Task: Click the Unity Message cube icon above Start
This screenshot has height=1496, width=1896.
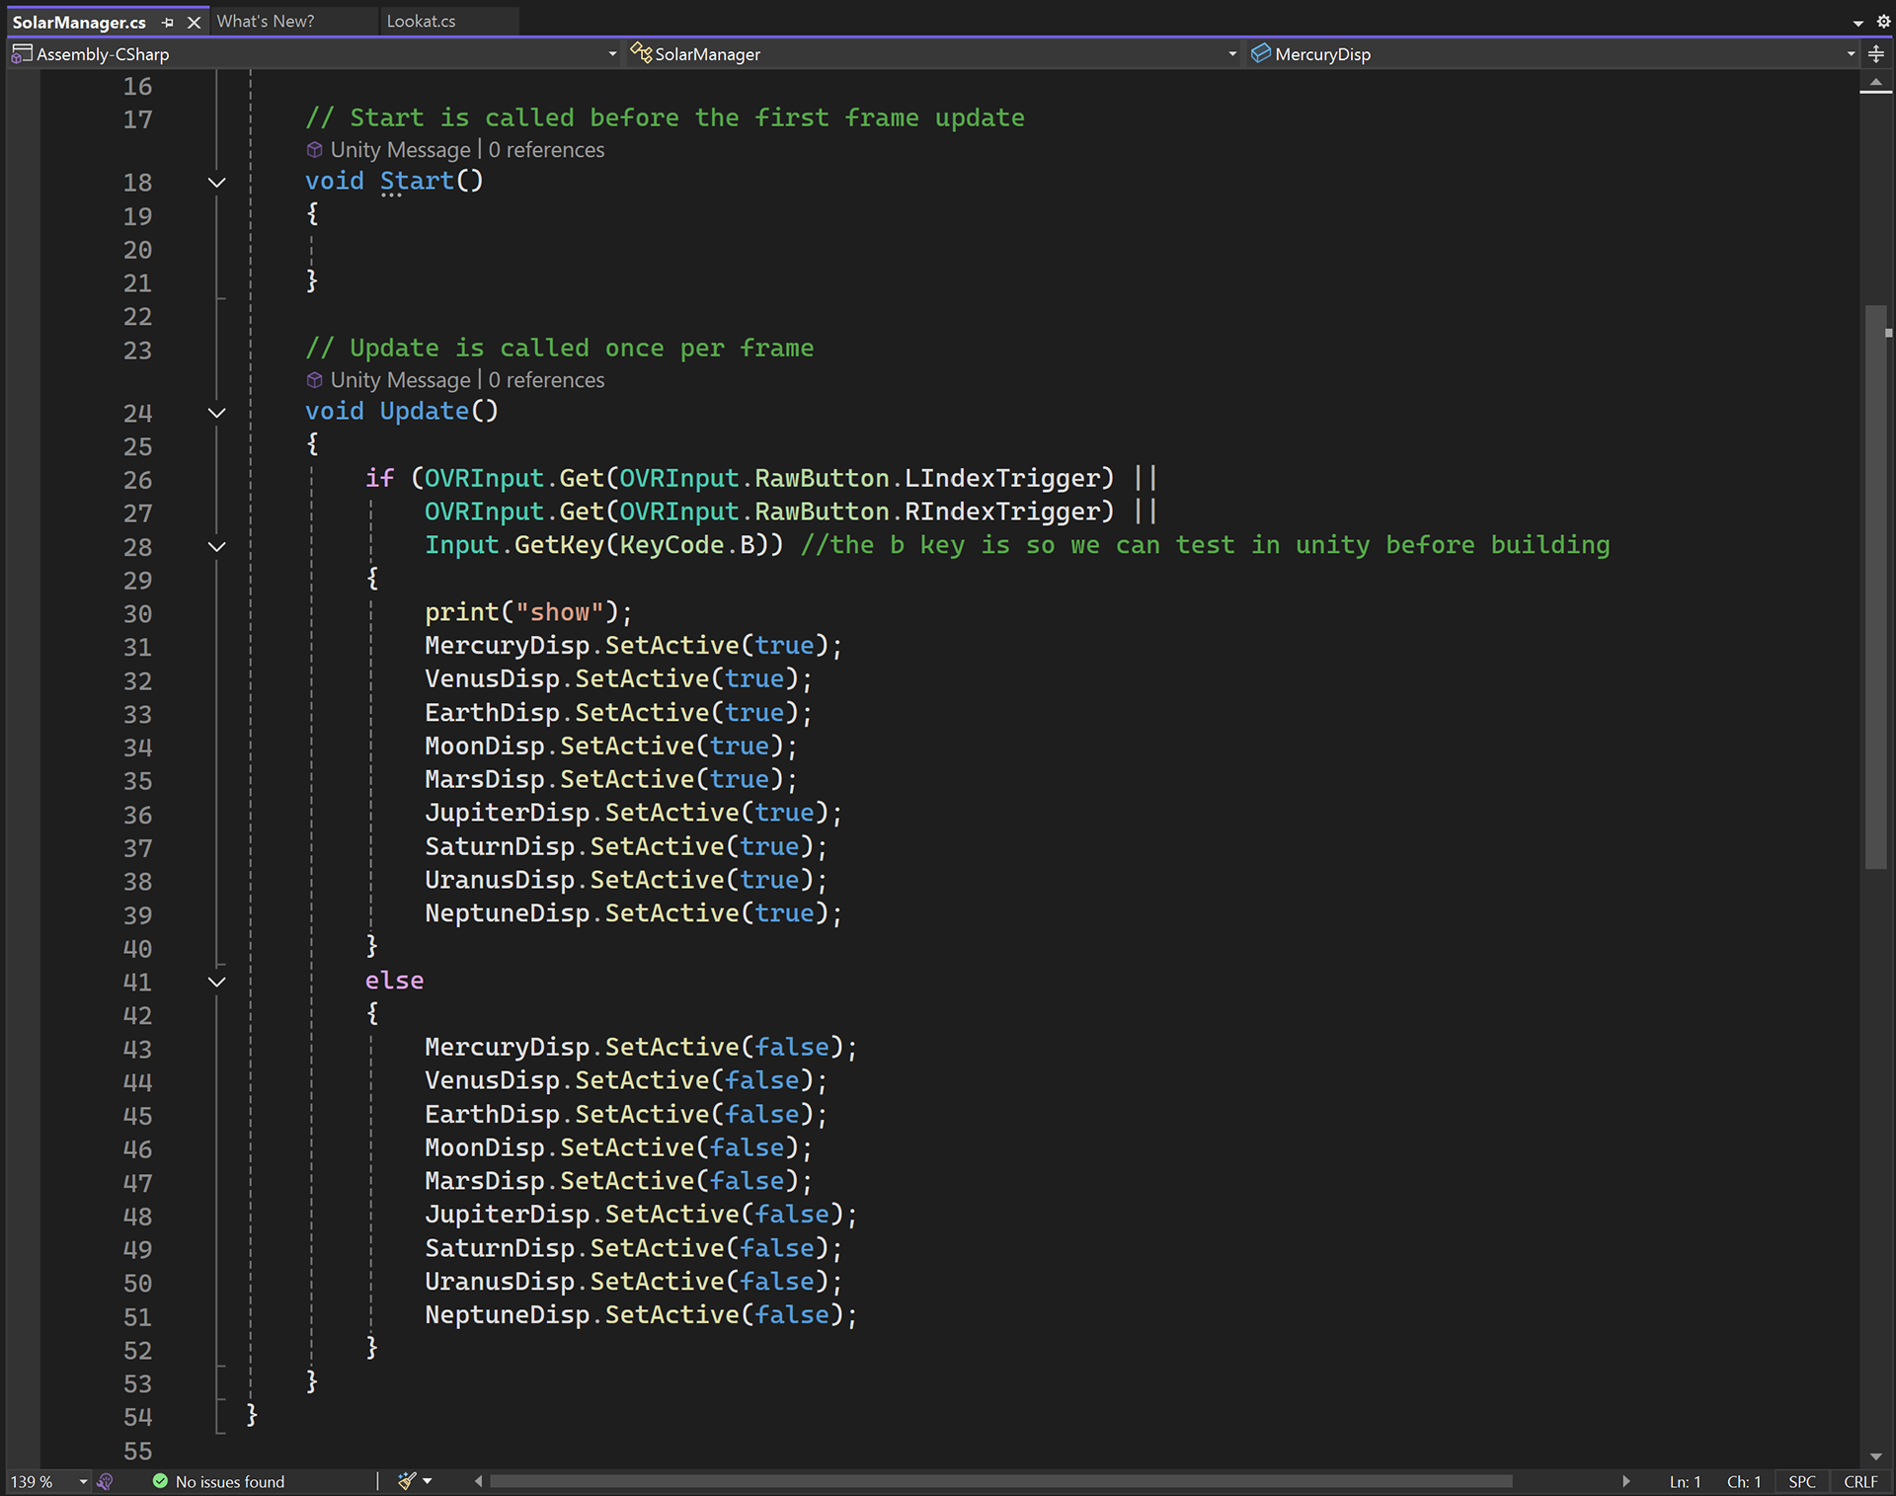Action: click(x=315, y=149)
